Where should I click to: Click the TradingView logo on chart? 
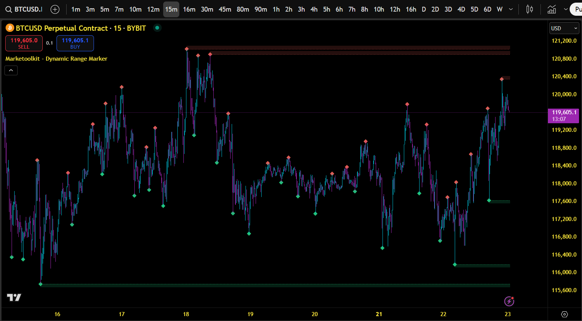pos(14,297)
